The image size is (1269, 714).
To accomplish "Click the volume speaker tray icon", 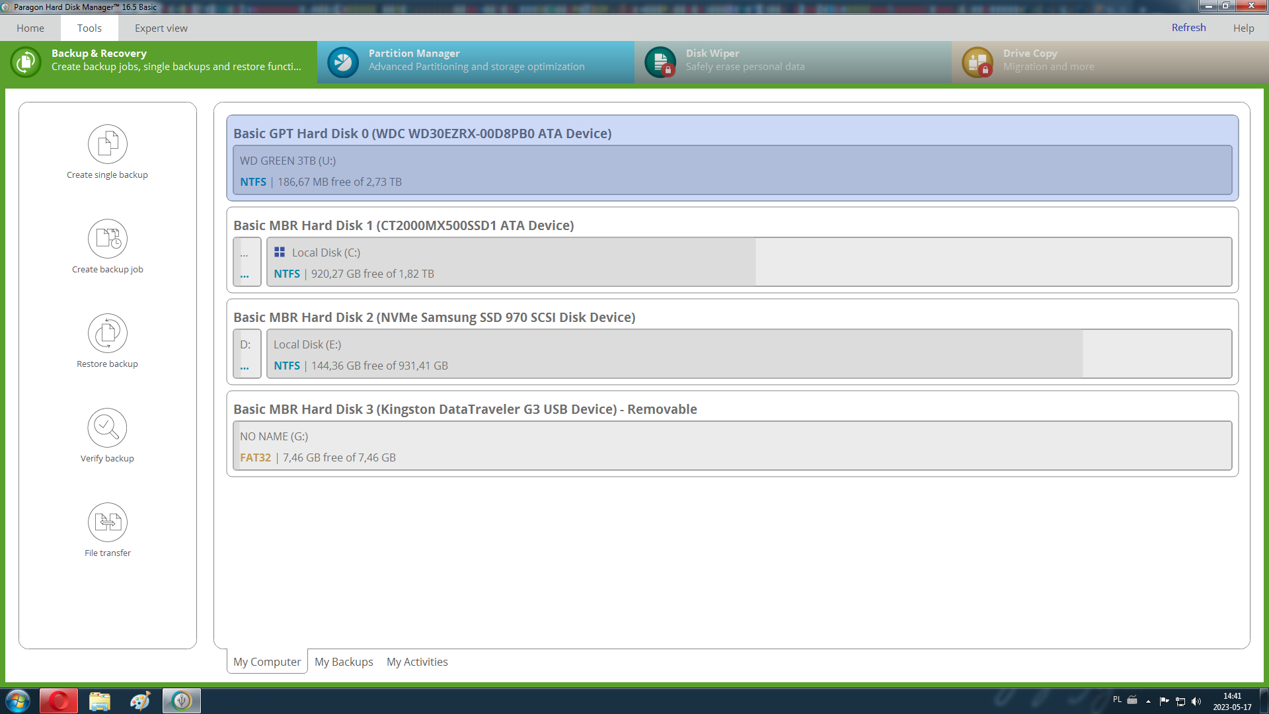I will coord(1196,701).
